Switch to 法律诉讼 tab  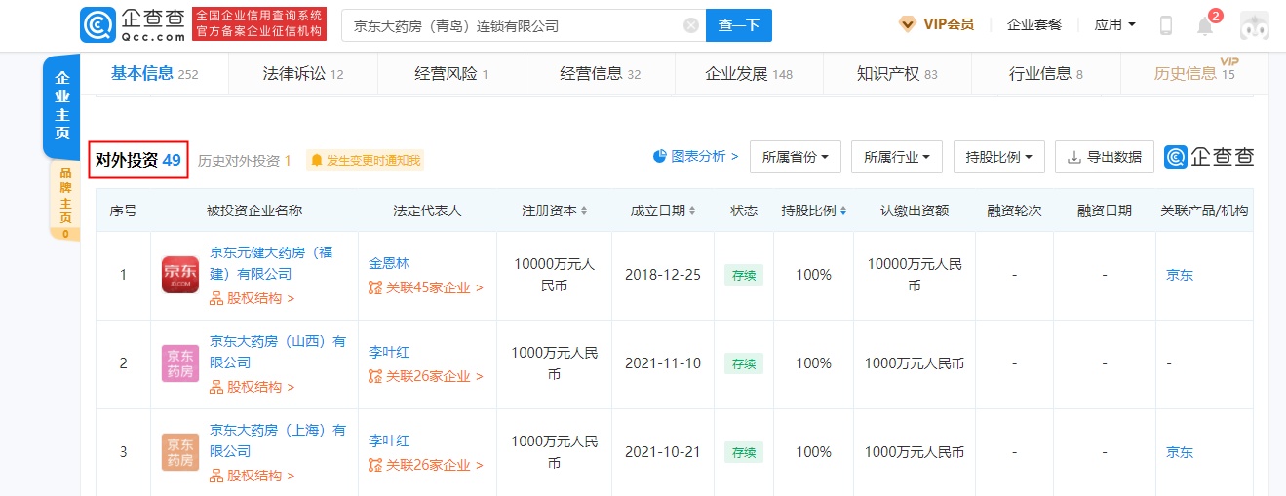click(x=303, y=74)
